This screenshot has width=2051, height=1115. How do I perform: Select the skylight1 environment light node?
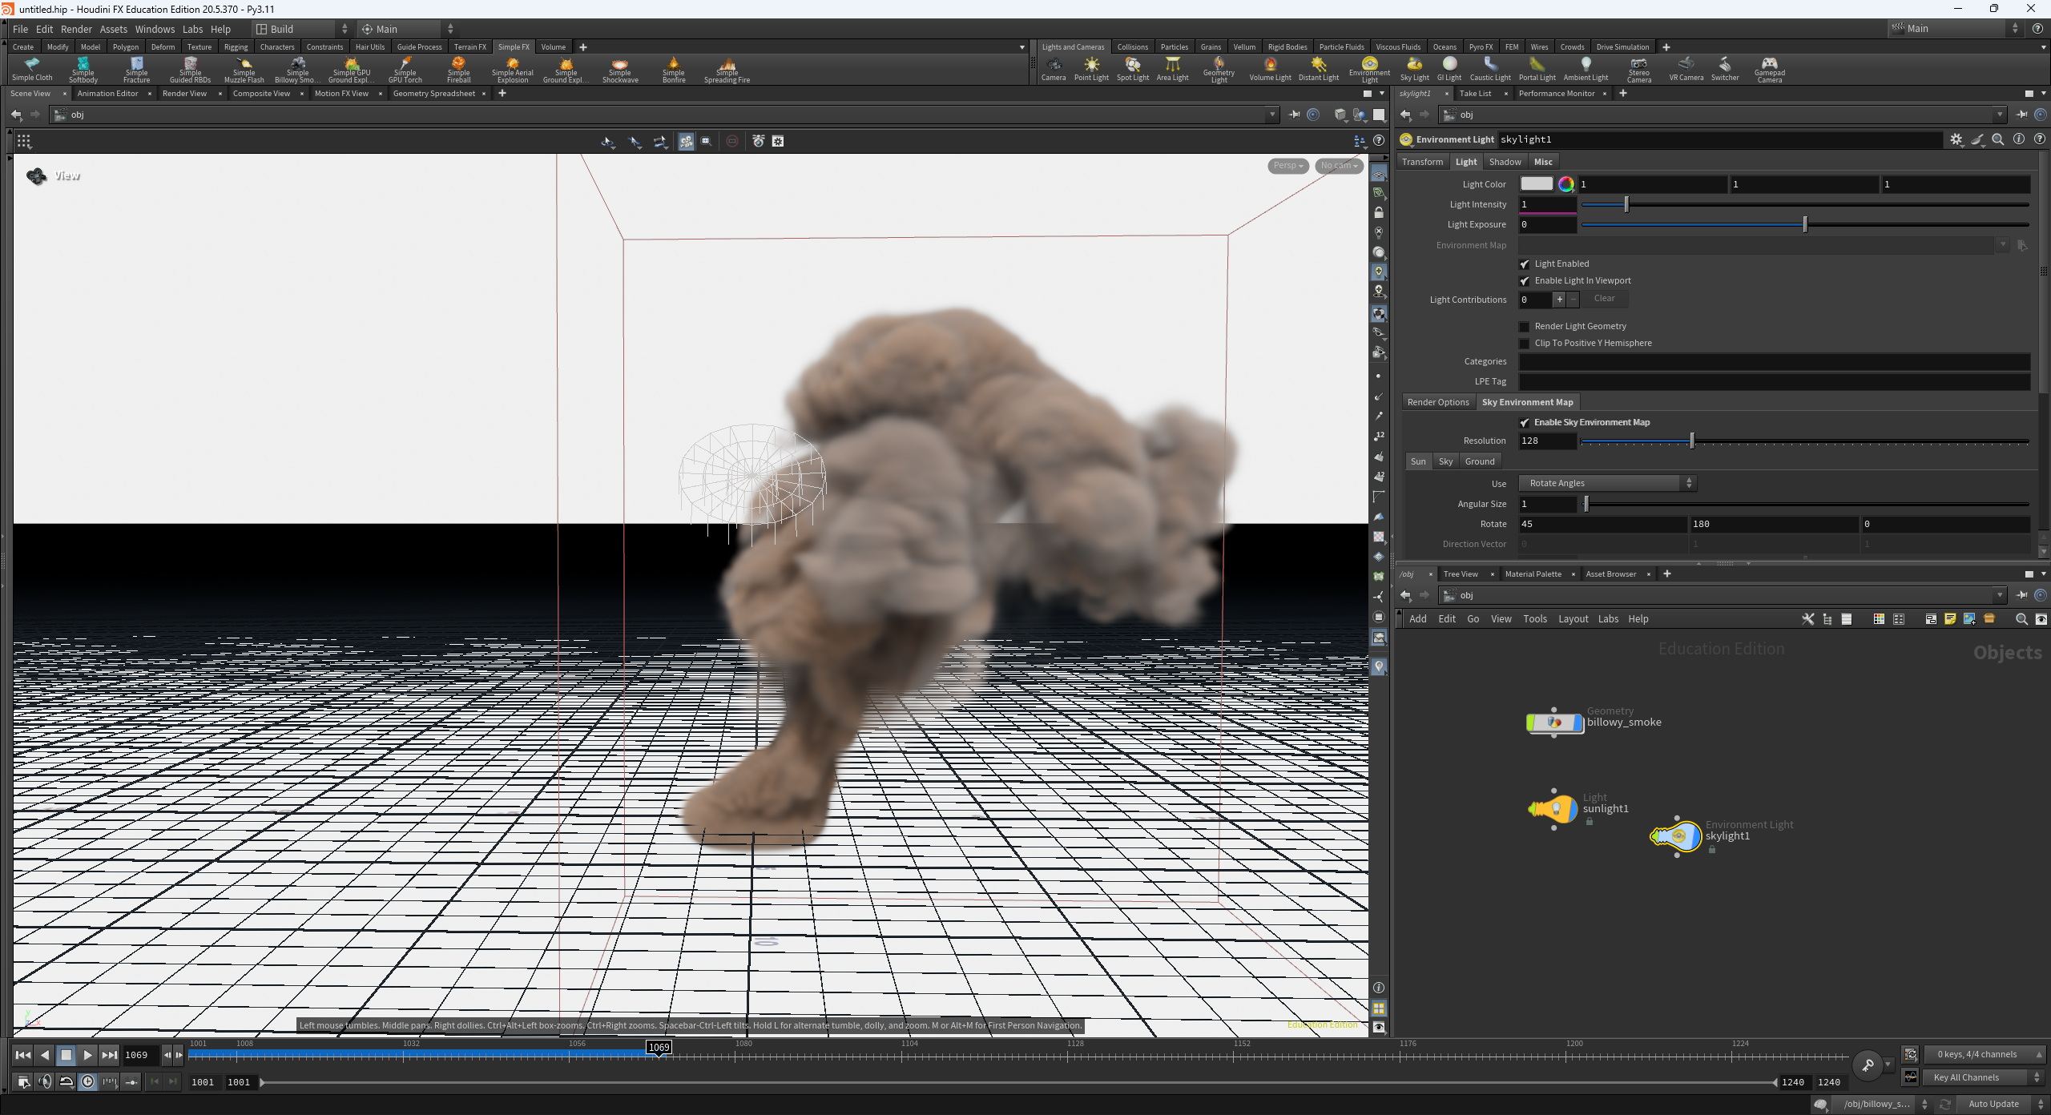pyautogui.click(x=1676, y=836)
